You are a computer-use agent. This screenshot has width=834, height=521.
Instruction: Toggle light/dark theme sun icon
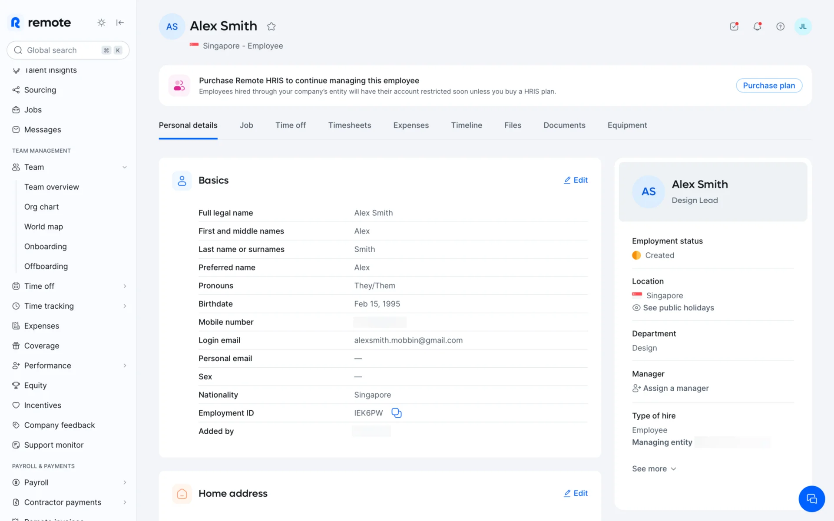[101, 23]
